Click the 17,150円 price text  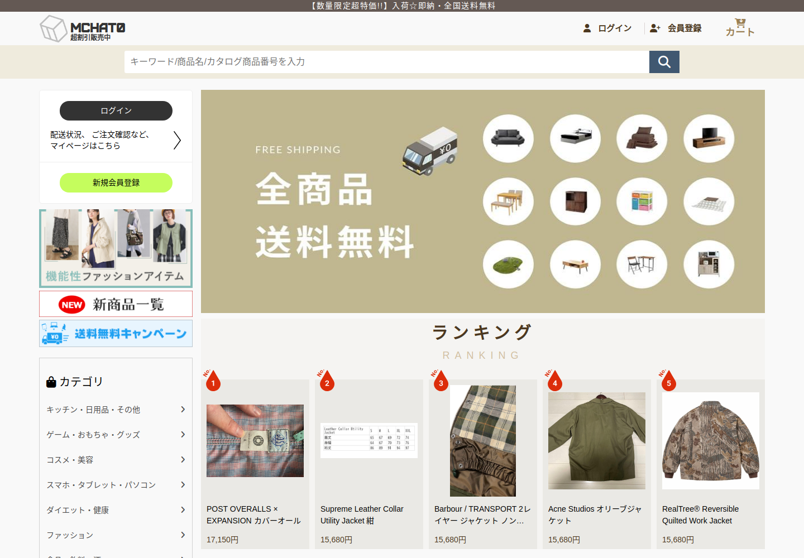click(222, 540)
